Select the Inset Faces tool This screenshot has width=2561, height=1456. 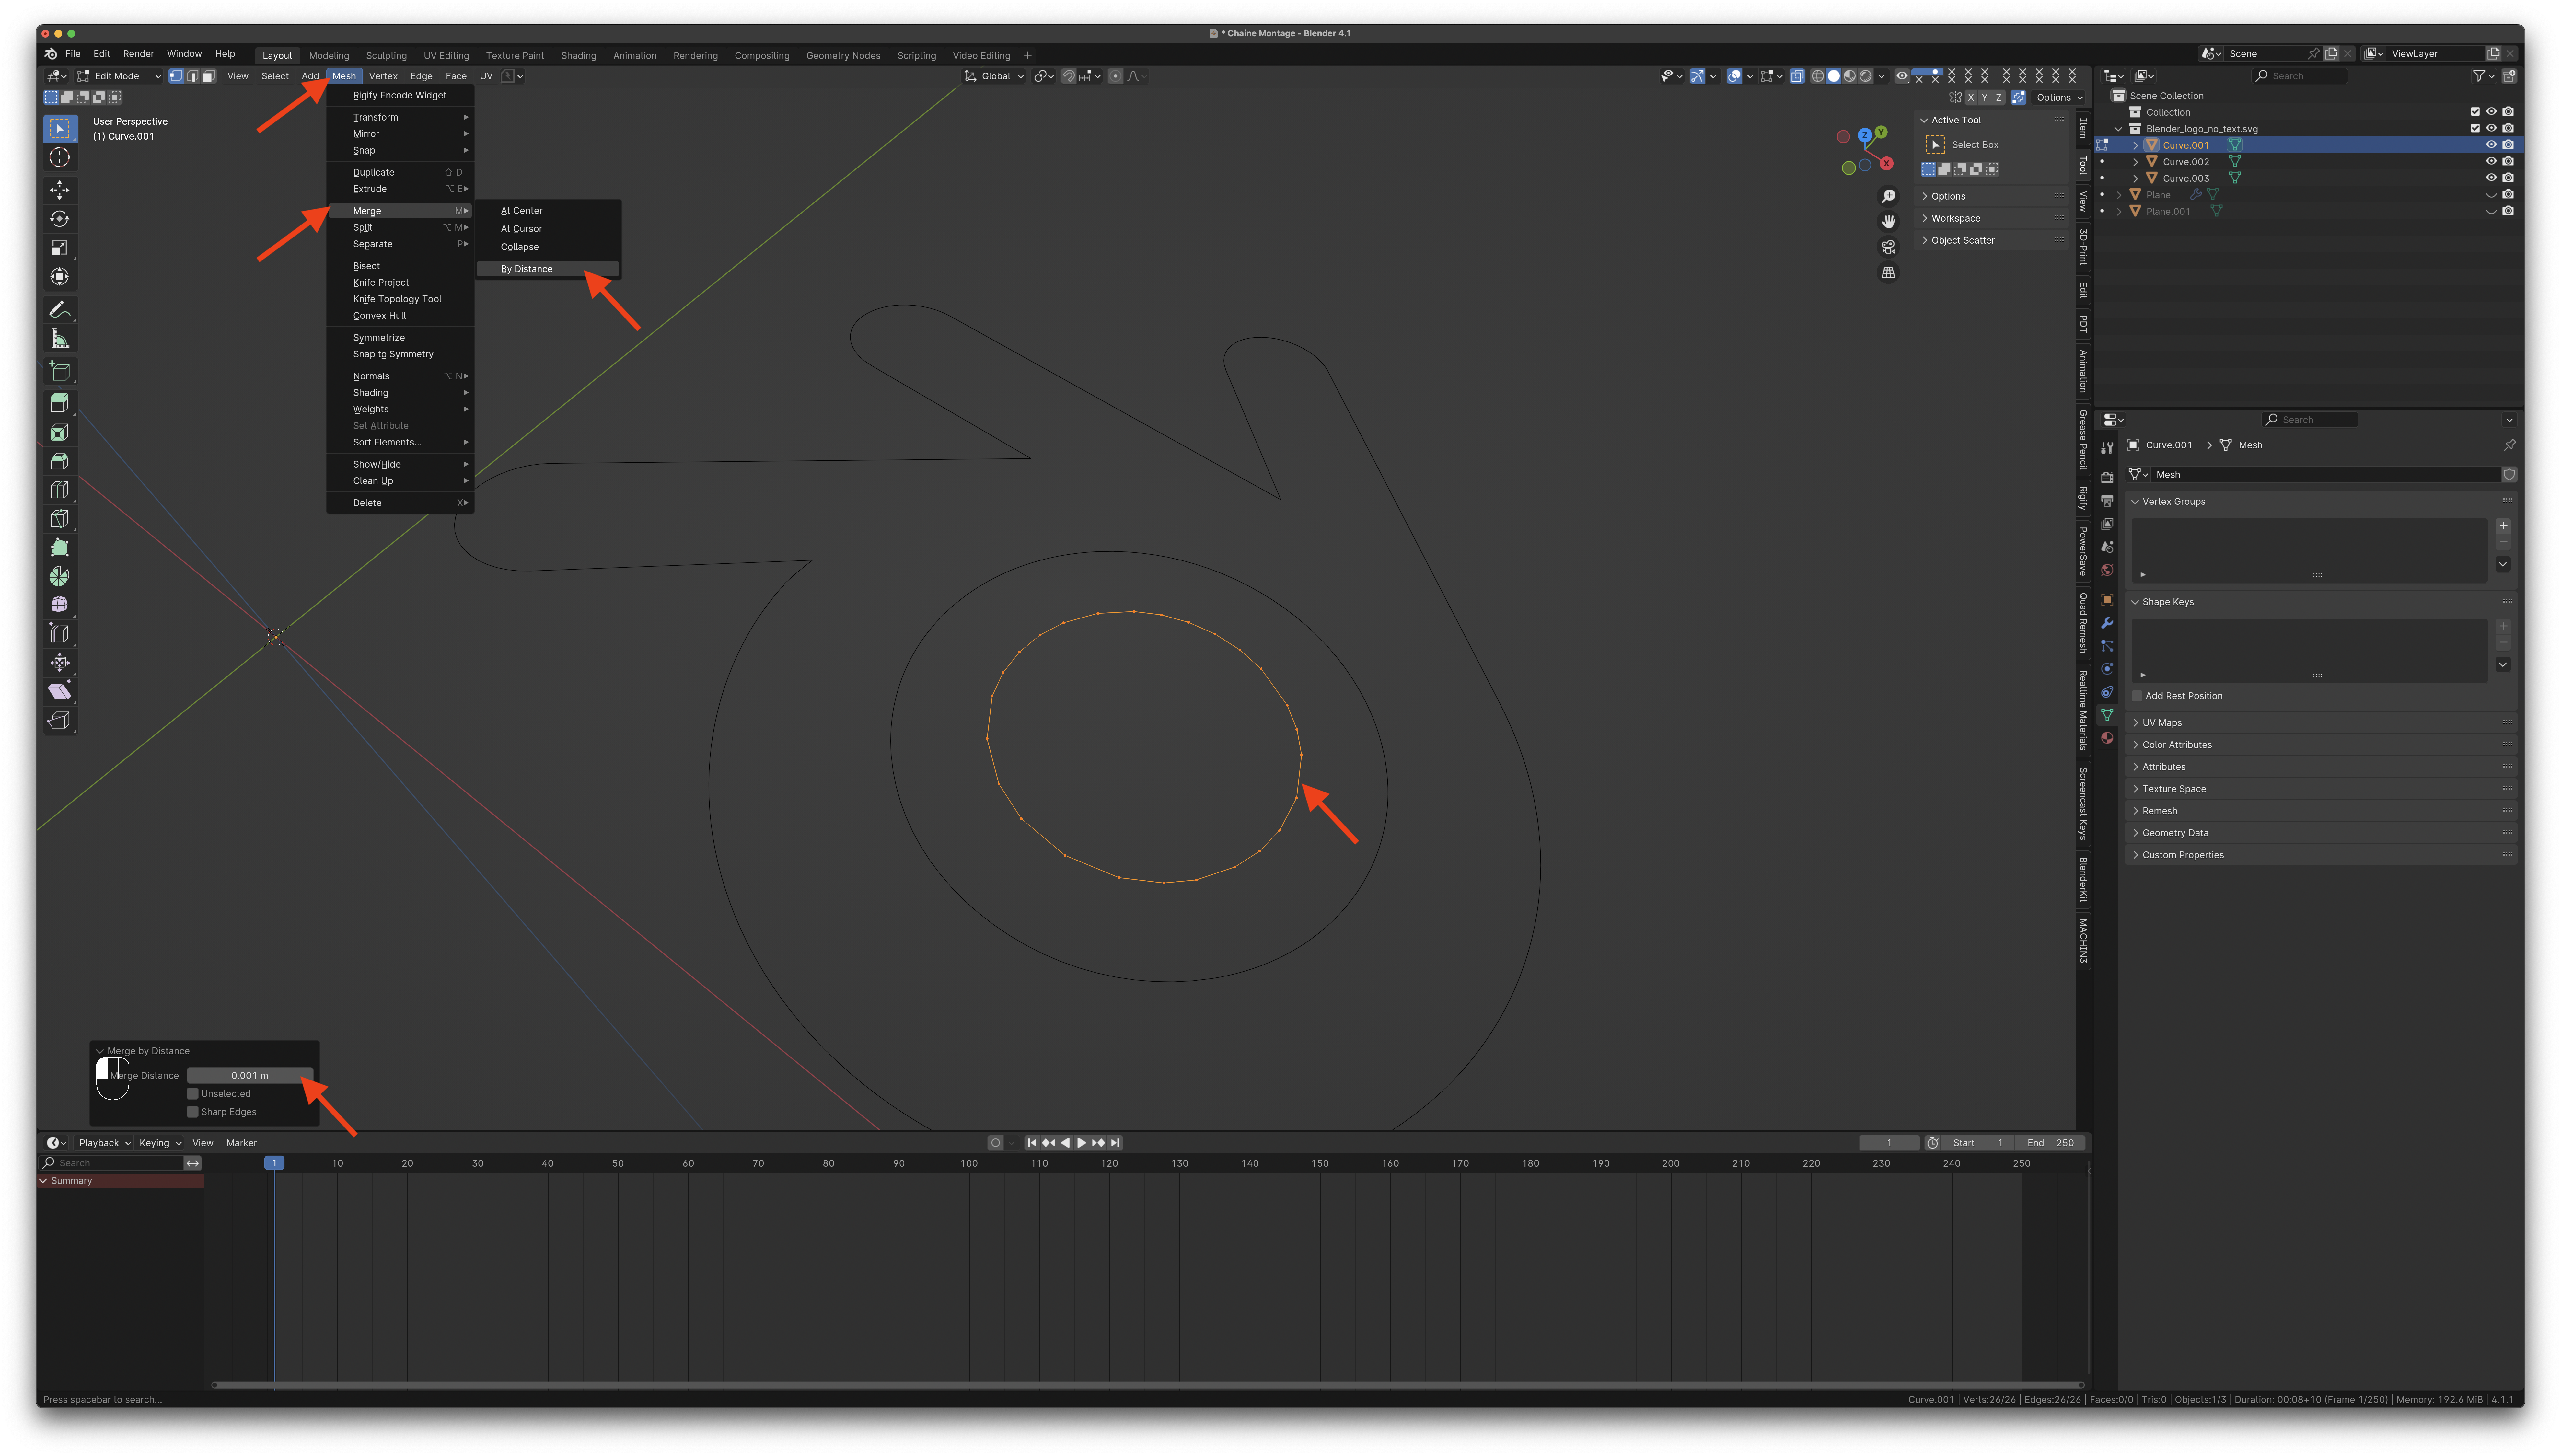(60, 432)
